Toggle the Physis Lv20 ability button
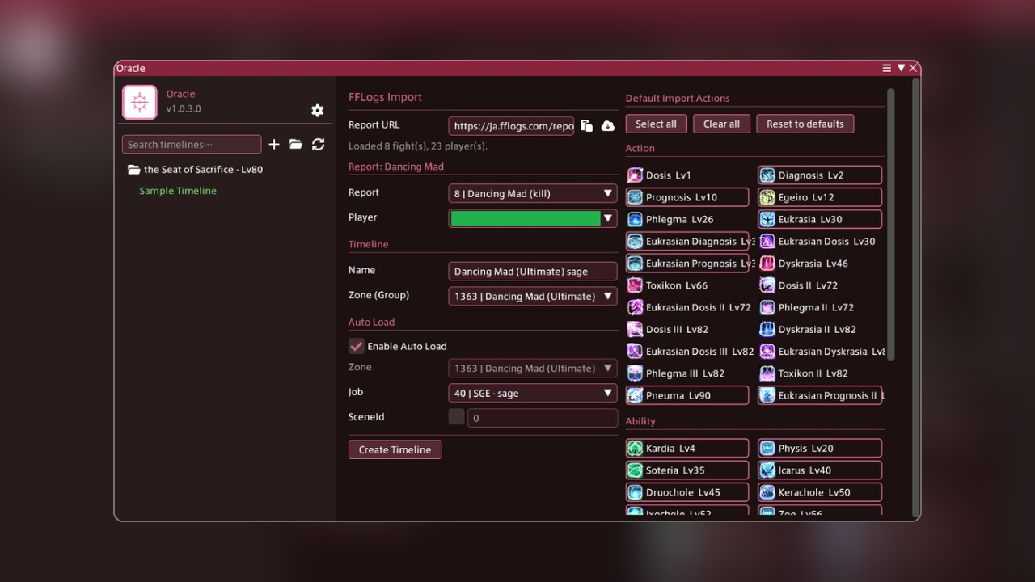The height and width of the screenshot is (582, 1035). tap(820, 449)
